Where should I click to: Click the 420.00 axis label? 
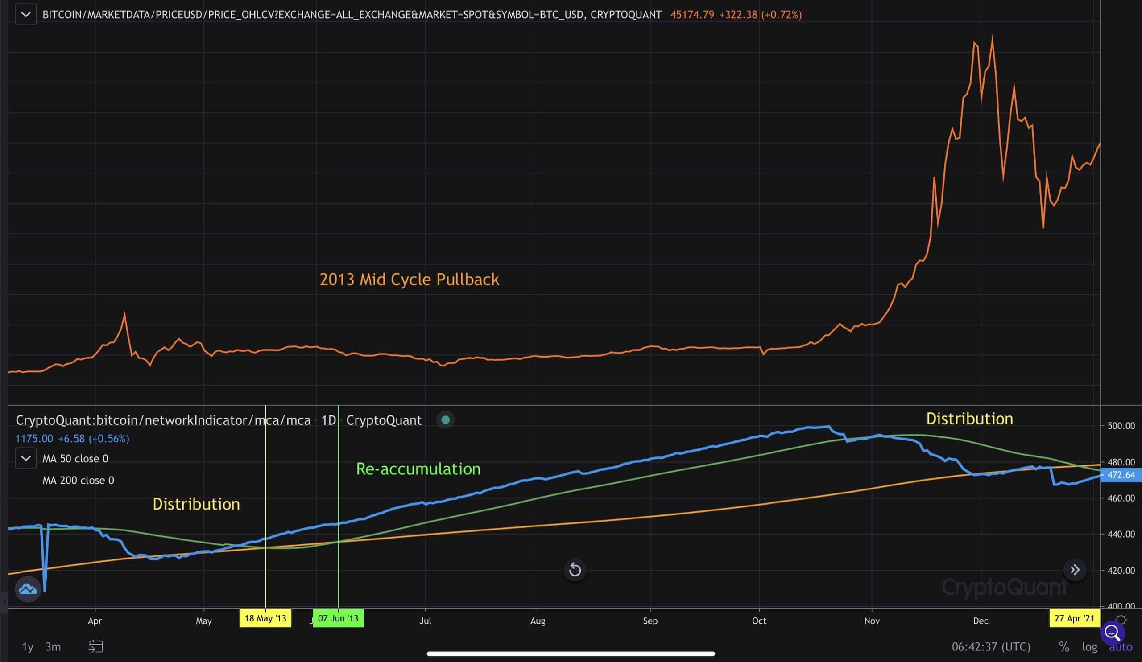[x=1121, y=571]
